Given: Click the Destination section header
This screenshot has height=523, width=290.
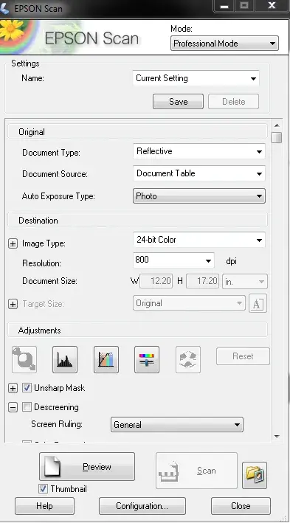Looking at the screenshot, I should click(x=137, y=221).
